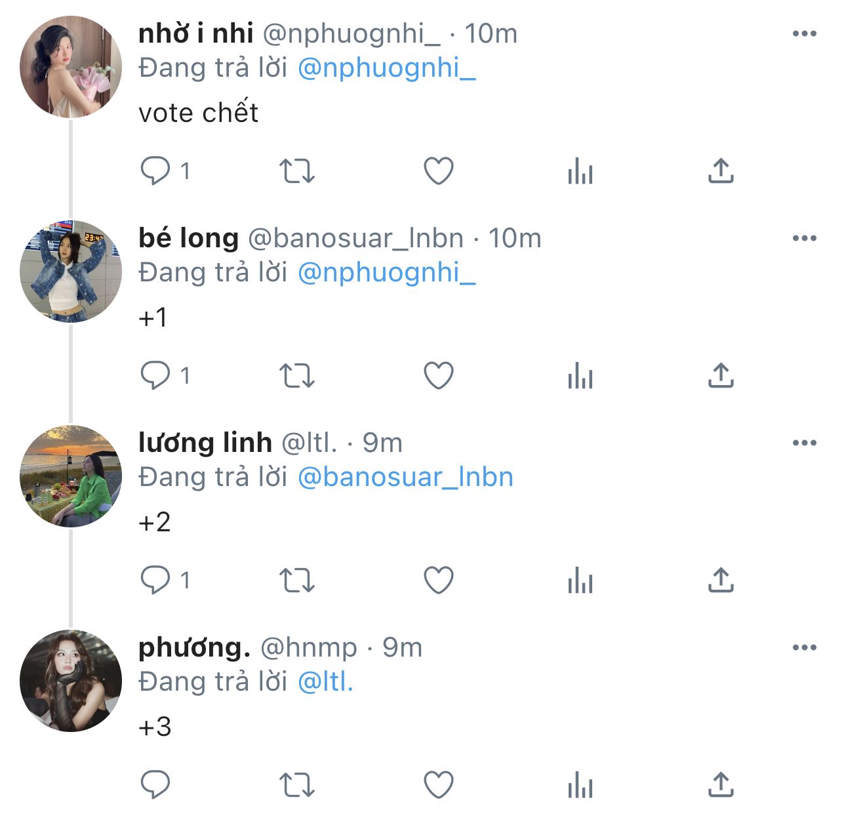Open more options for lương linh's tweet
Screen dimensions: 846x814
click(x=804, y=443)
